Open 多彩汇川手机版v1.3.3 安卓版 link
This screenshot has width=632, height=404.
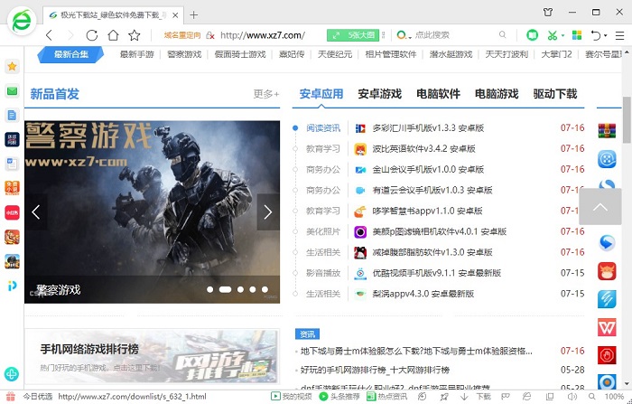(428, 128)
